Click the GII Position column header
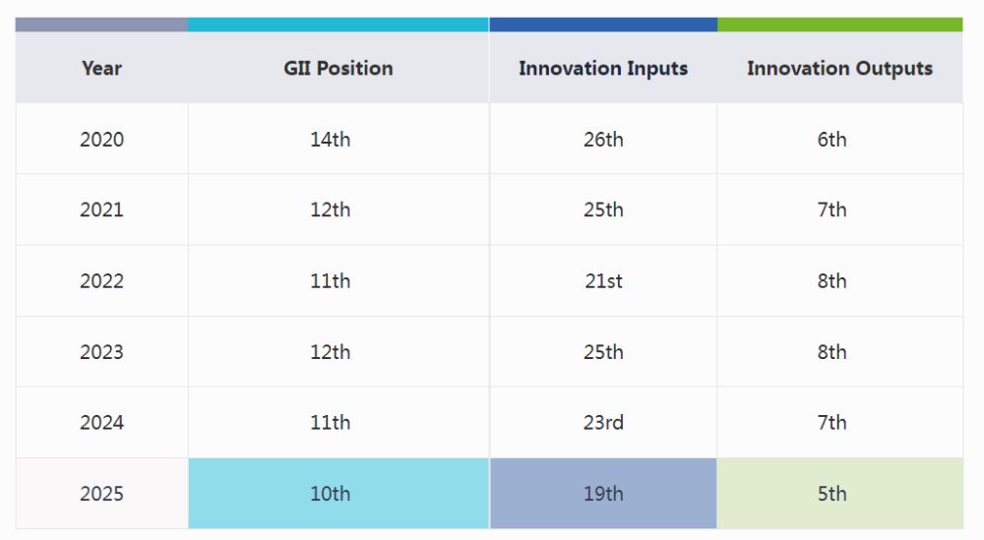 click(338, 68)
